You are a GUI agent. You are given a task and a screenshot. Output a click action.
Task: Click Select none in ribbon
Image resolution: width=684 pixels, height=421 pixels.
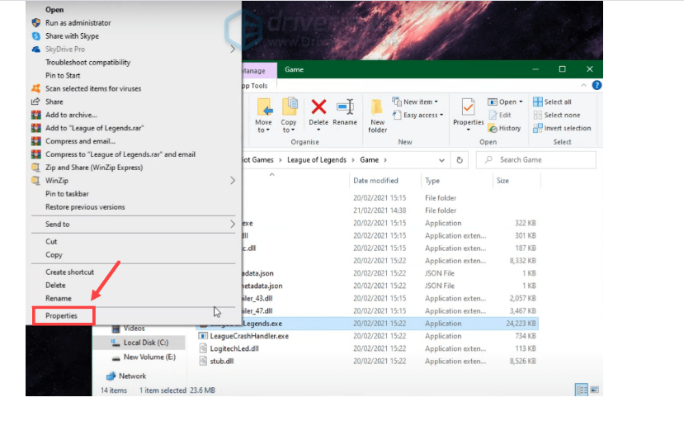[x=557, y=115]
